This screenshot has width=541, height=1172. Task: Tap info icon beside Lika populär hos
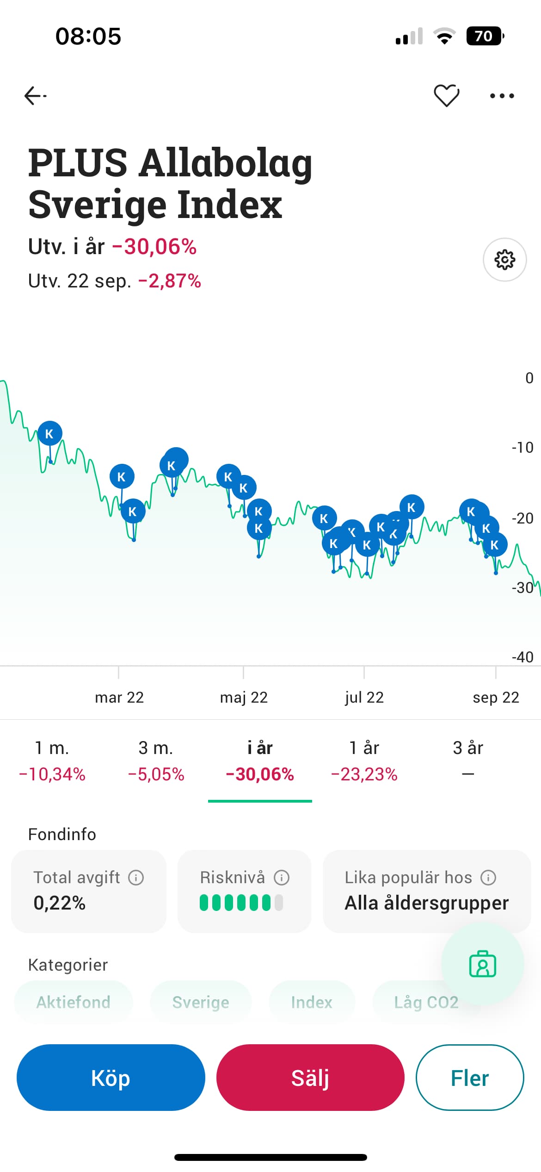pos(488,877)
